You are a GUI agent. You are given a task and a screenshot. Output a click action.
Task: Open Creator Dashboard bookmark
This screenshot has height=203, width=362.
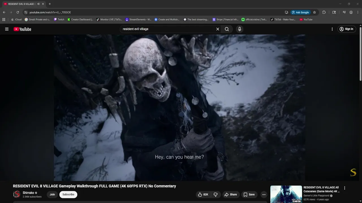pos(80,19)
